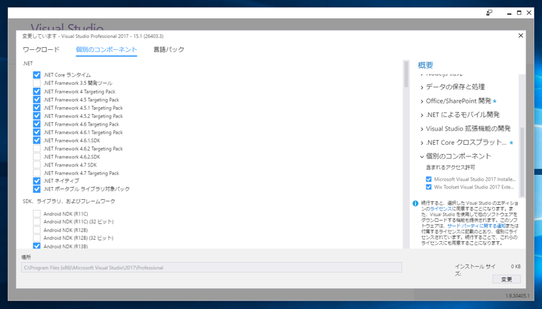The height and width of the screenshot is (309, 542).
Task: Maximize the Visual Studio installer window
Action: point(519,13)
